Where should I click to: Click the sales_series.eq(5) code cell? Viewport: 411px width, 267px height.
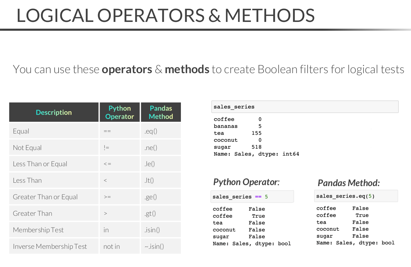coord(356,196)
